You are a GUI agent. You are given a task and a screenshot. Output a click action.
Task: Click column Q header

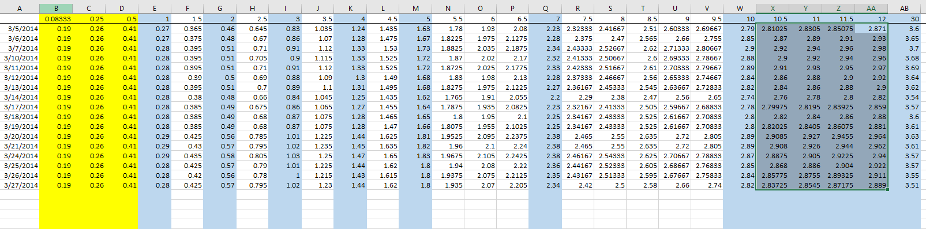pyautogui.click(x=546, y=9)
